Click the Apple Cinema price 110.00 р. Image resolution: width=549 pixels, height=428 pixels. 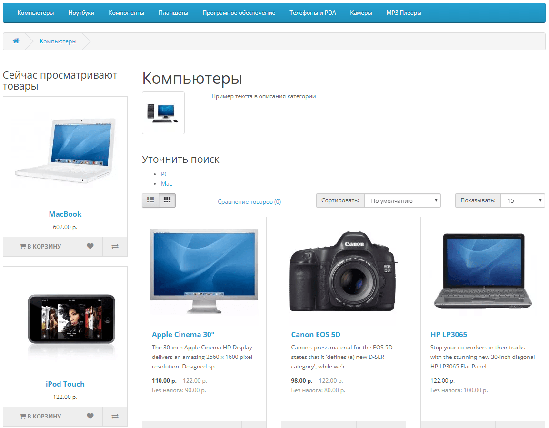(164, 381)
